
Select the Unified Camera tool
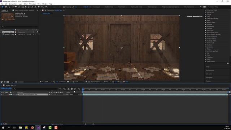pos(16,7)
